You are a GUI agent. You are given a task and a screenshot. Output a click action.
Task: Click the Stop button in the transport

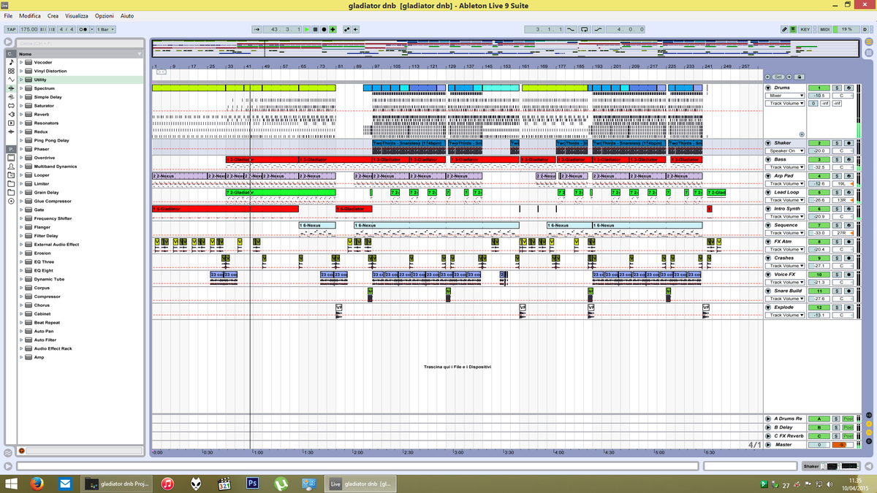click(x=316, y=29)
